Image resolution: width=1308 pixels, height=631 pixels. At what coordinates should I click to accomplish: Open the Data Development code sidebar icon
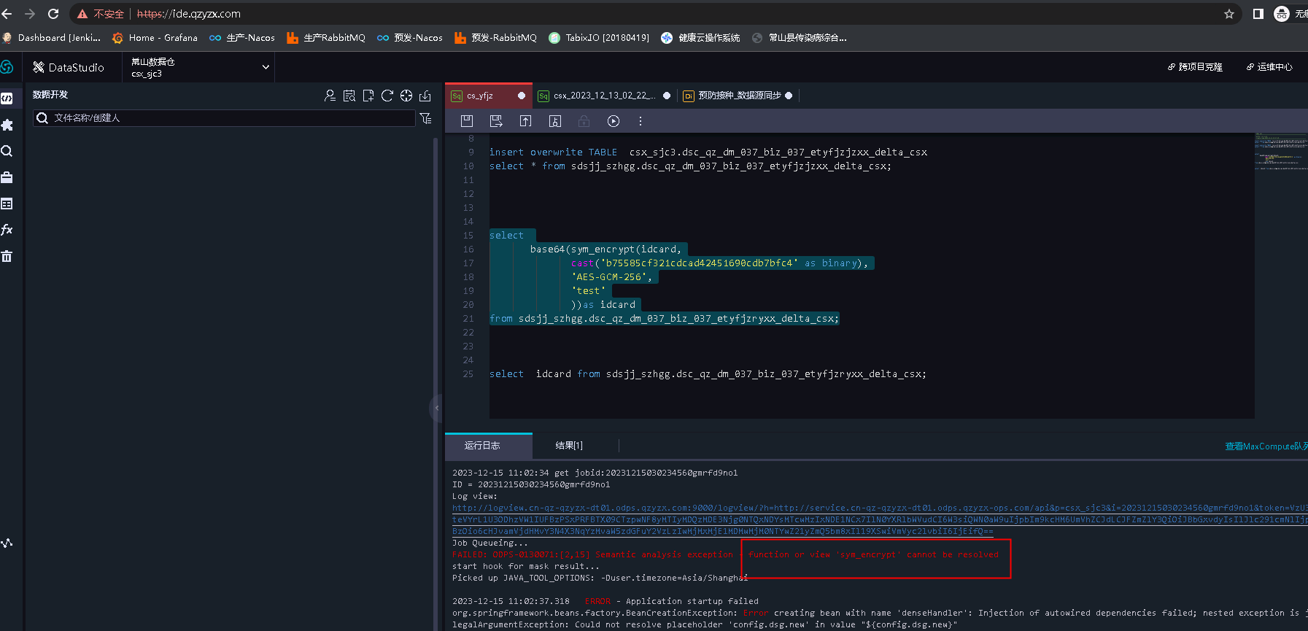coord(7,98)
